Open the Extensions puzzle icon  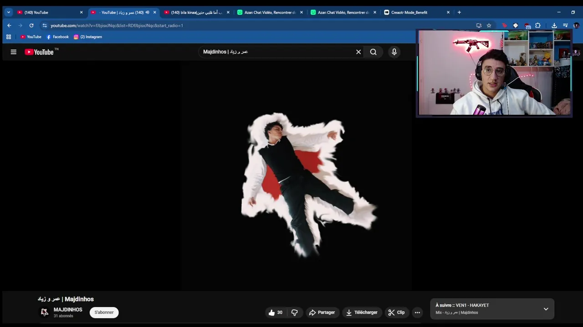click(x=538, y=25)
